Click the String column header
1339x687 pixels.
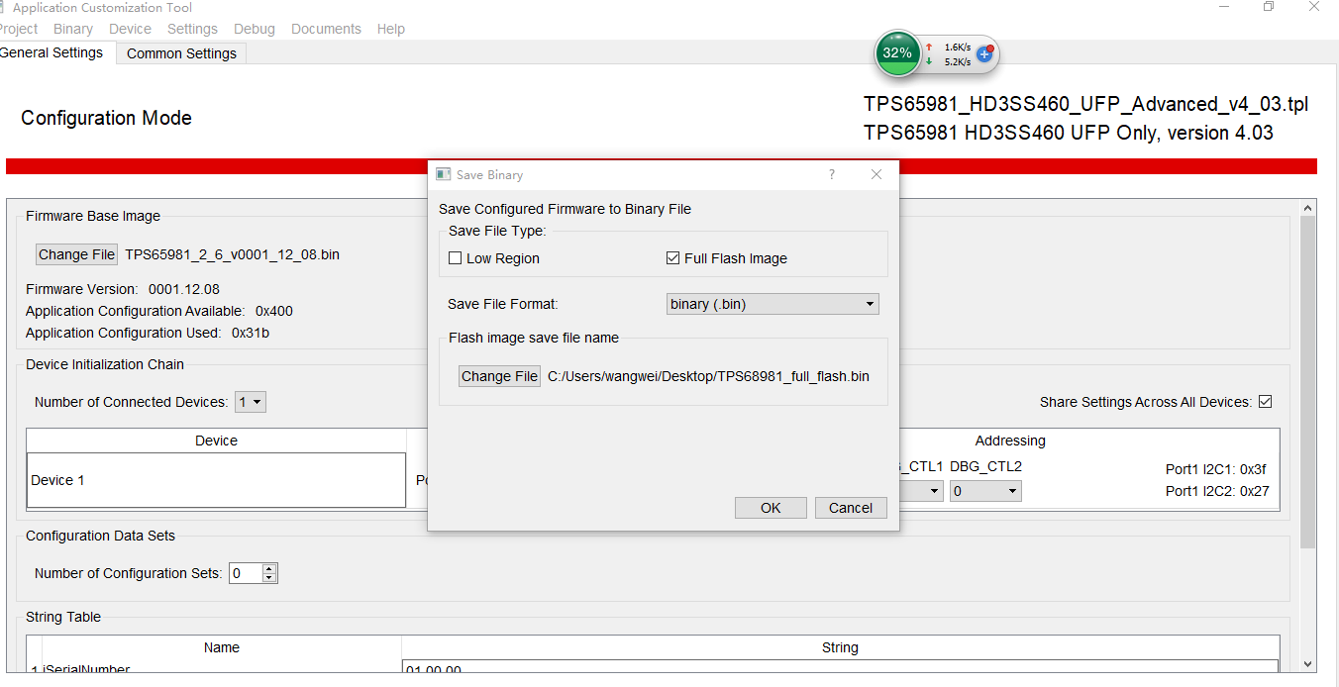(840, 647)
